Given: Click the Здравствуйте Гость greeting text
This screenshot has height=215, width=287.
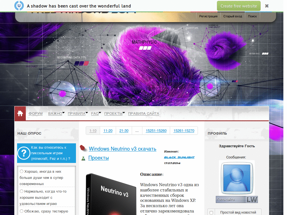Looking at the screenshot, I should [237, 146].
